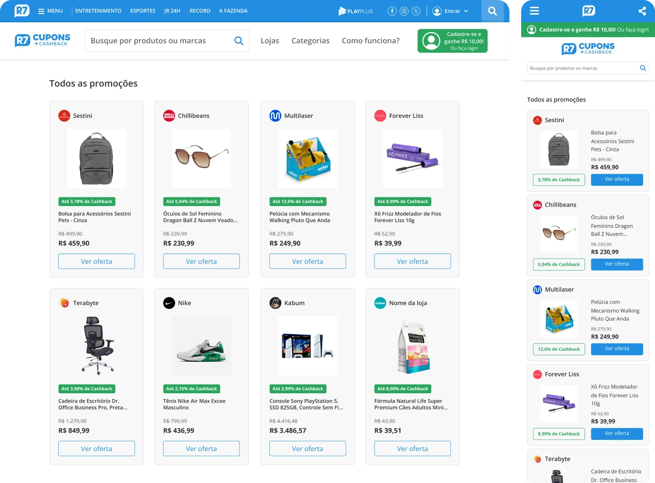Click Ver oferta on desktop Sestini card
This screenshot has width=655, height=483.
point(97,261)
